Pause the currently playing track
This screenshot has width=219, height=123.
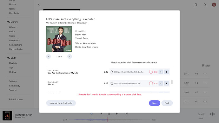tap(109, 114)
